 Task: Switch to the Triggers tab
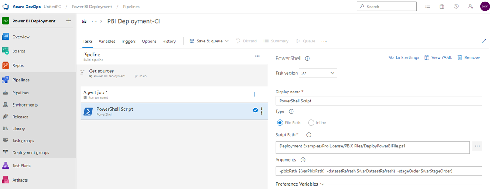tap(128, 41)
